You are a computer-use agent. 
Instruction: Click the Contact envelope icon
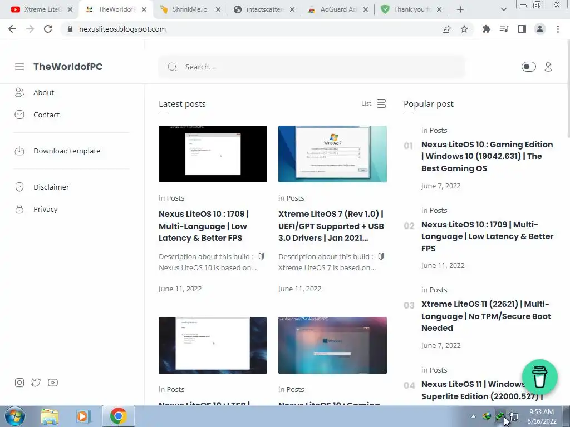point(19,115)
